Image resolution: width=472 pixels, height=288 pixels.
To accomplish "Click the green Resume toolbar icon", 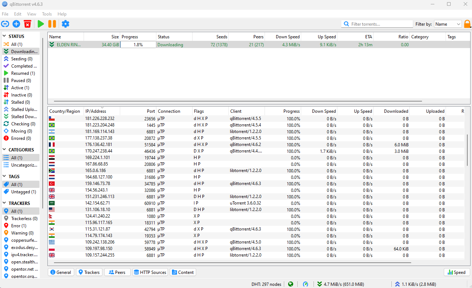I will [41, 24].
